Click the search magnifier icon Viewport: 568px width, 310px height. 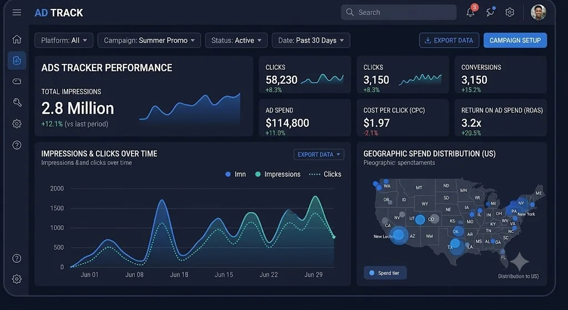(x=349, y=12)
